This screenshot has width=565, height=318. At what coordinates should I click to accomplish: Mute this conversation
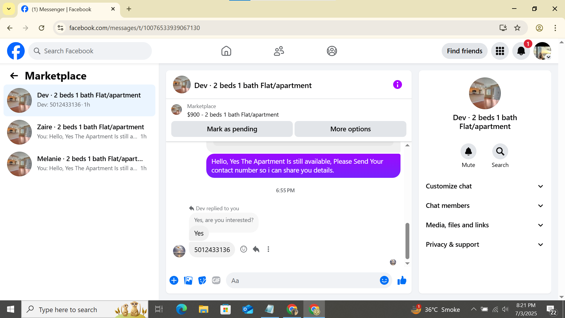click(468, 152)
